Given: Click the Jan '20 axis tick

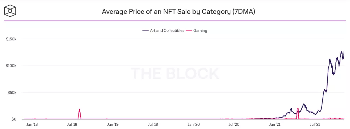Looking at the screenshot, I should click(x=194, y=124).
